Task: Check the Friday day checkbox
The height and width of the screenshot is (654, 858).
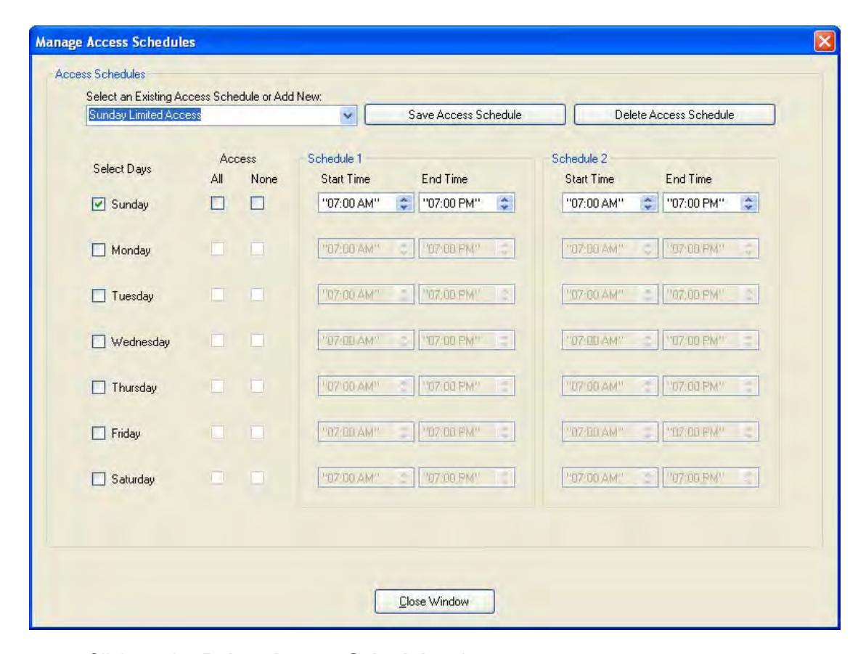Action: pos(99,433)
